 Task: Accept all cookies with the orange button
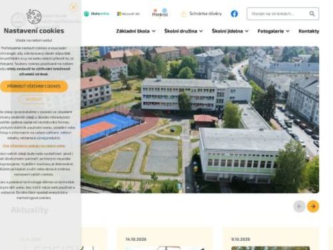(x=34, y=86)
